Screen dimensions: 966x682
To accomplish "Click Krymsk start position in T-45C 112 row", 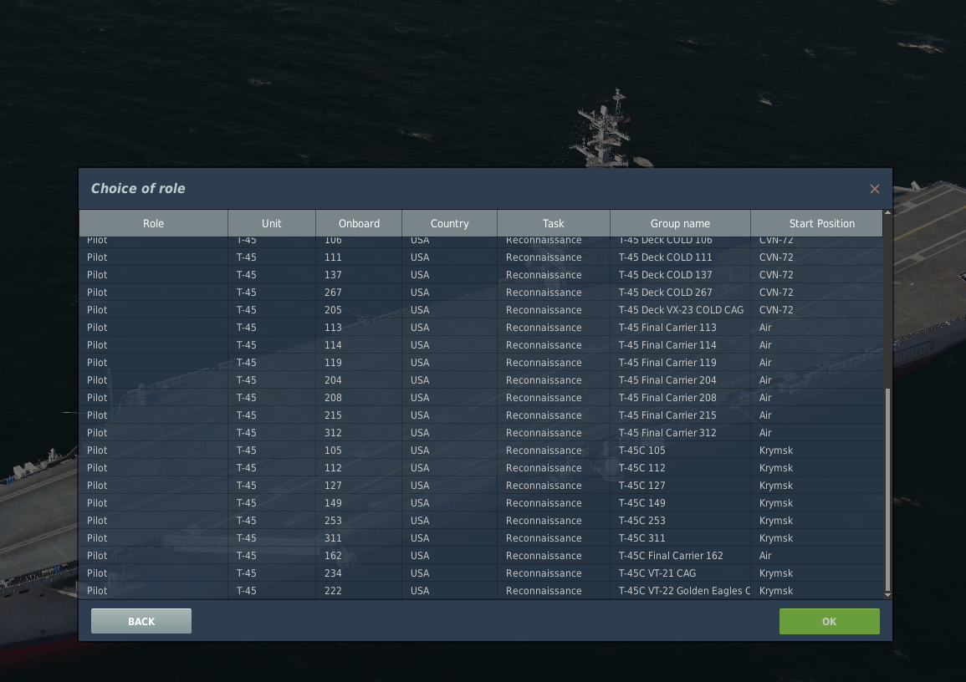I will click(x=775, y=468).
